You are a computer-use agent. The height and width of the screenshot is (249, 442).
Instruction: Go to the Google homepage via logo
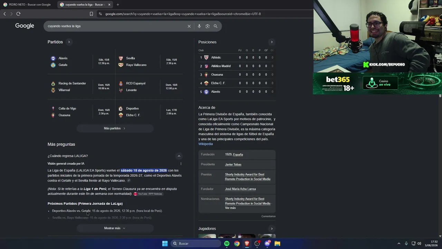pos(25,26)
